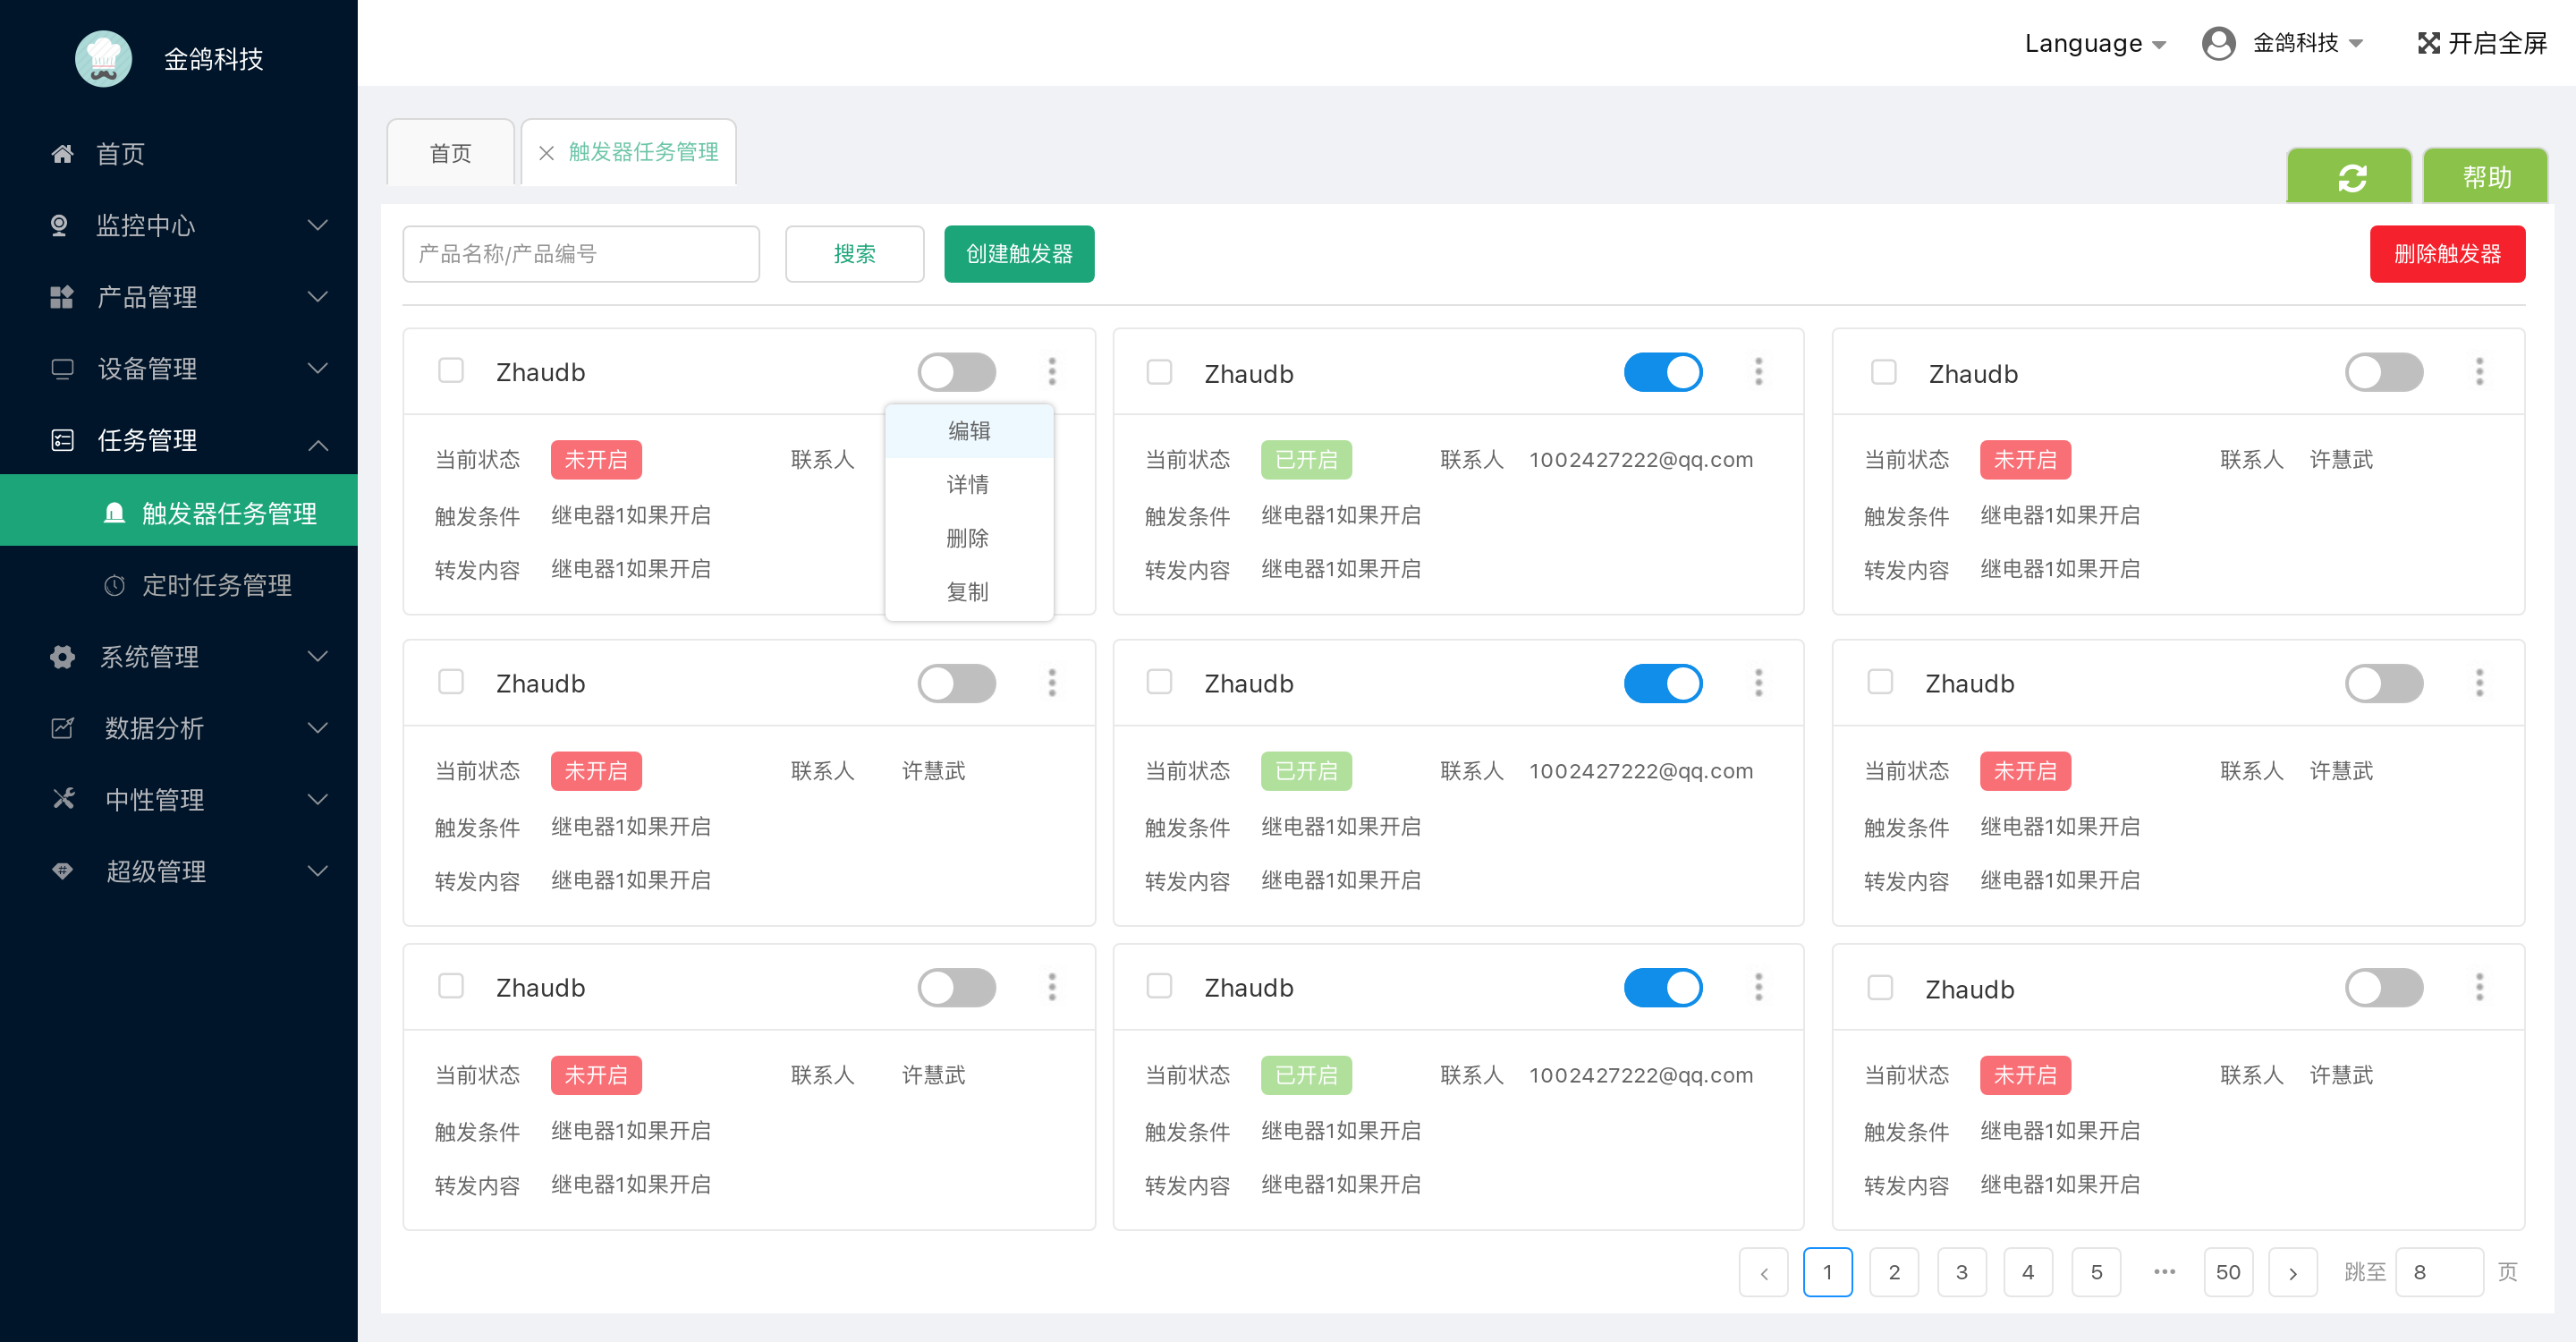The height and width of the screenshot is (1342, 2576).
Task: Expand the 超级管理 menu chevron
Action: coord(318,871)
